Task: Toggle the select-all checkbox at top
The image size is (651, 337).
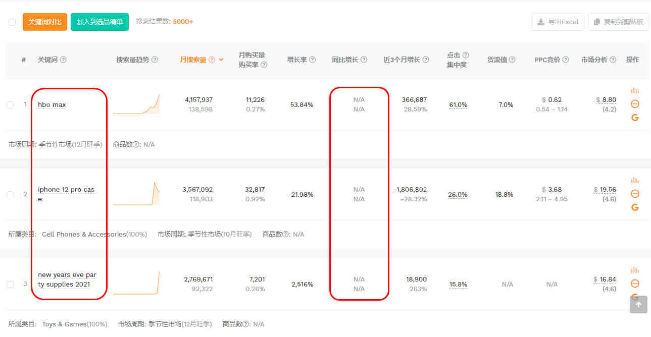Action: 12,22
